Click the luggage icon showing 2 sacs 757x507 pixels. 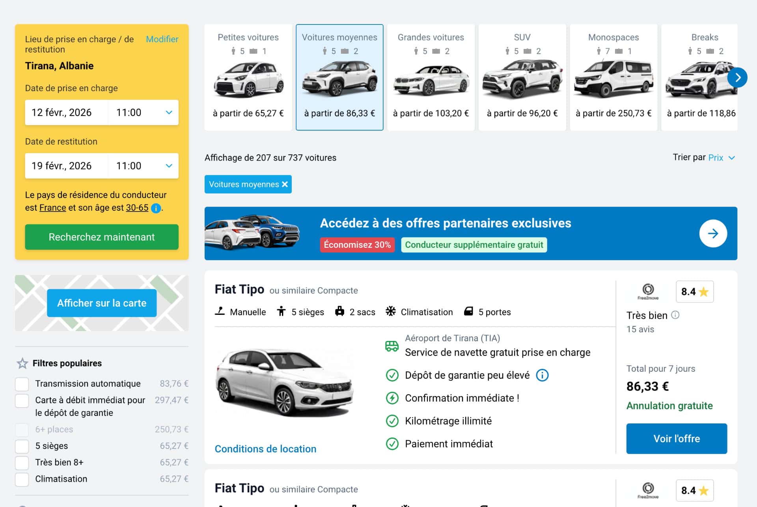(340, 311)
